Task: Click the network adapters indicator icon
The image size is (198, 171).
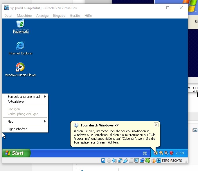Action: coord(120,161)
